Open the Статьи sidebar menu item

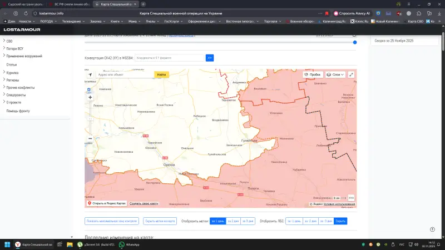pyautogui.click(x=12, y=64)
